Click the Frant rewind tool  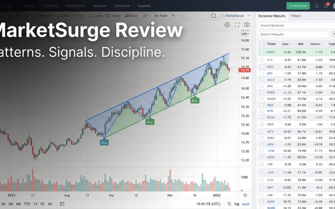point(161,16)
